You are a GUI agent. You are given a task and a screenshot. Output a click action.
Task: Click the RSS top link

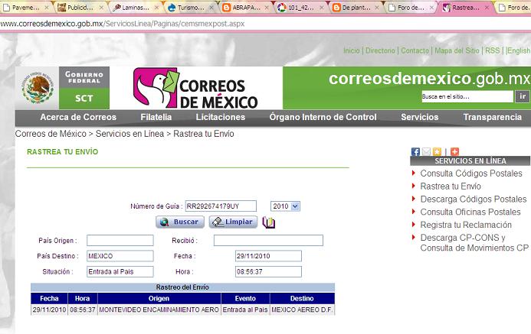(493, 50)
